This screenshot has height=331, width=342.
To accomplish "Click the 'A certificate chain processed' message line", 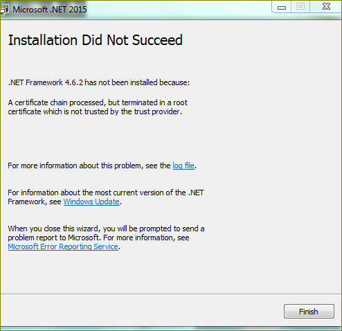I will 98,102.
